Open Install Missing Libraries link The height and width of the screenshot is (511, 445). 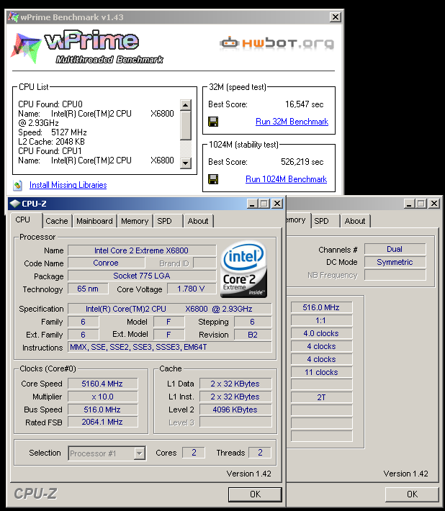coord(68,185)
